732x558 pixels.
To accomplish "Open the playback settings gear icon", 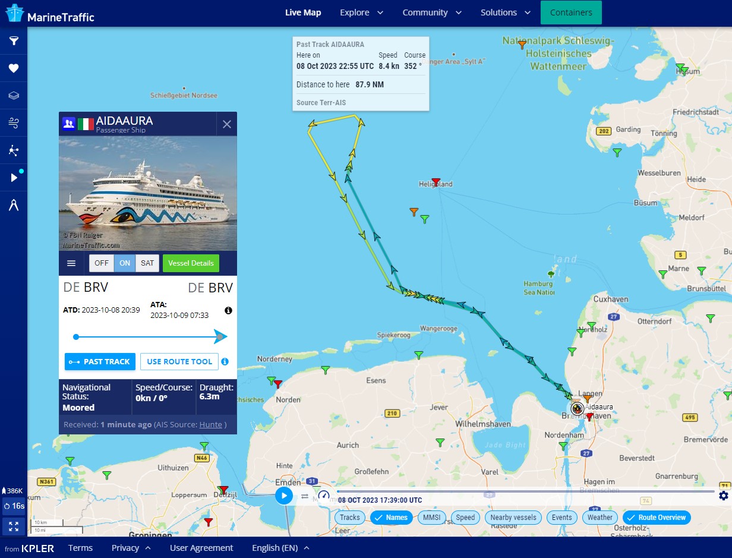I will 723,496.
